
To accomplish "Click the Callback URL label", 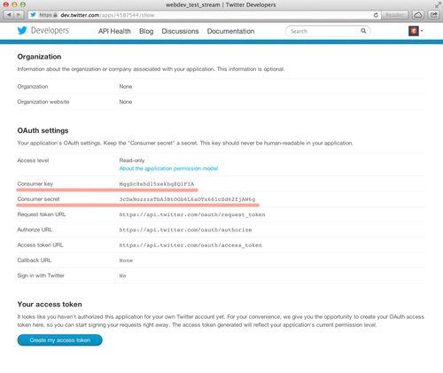I will tap(35, 260).
